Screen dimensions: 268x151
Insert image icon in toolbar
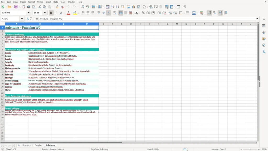point(129,7)
